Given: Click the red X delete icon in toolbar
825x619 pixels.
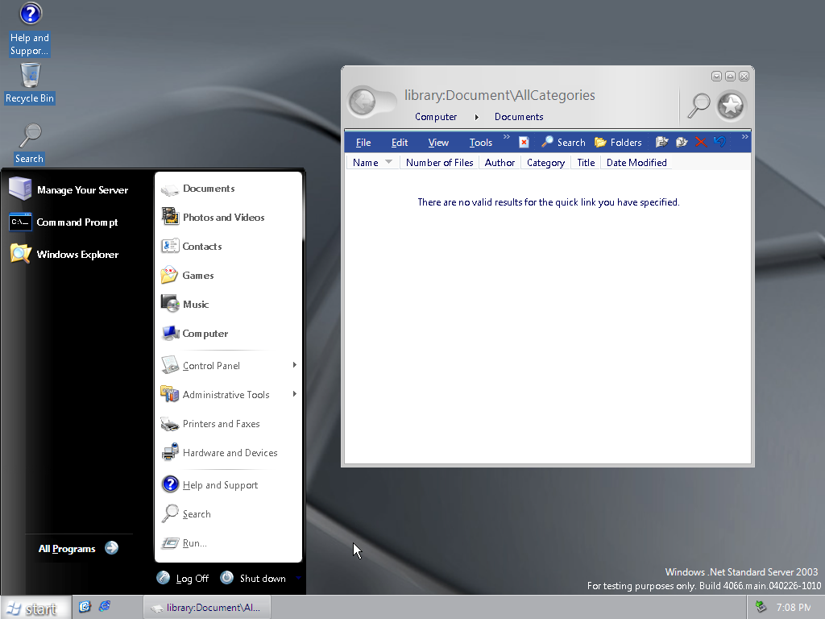Looking at the screenshot, I should (700, 142).
